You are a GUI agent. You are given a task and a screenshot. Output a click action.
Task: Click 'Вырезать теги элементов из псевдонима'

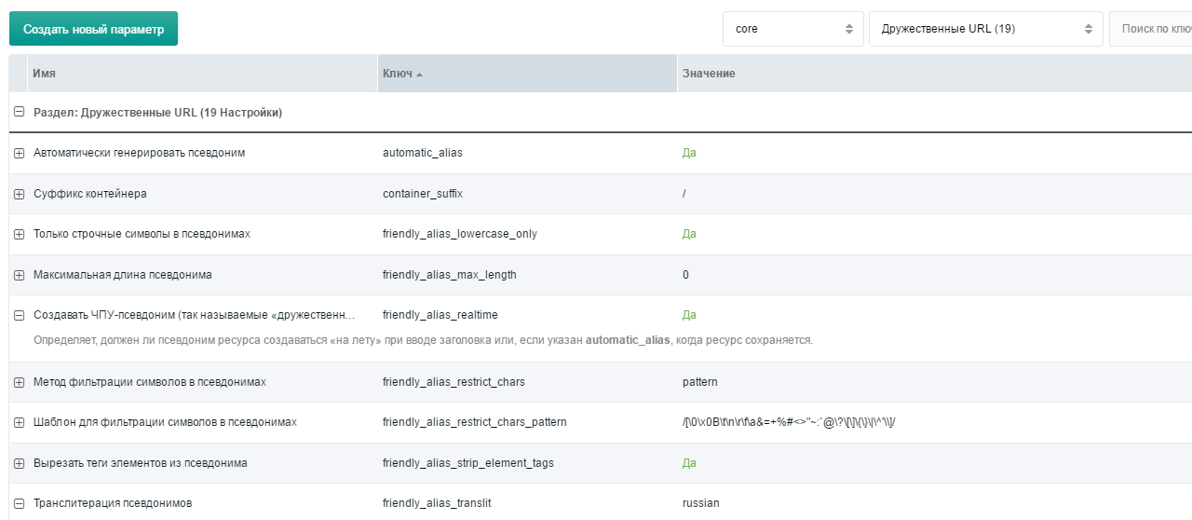(141, 463)
